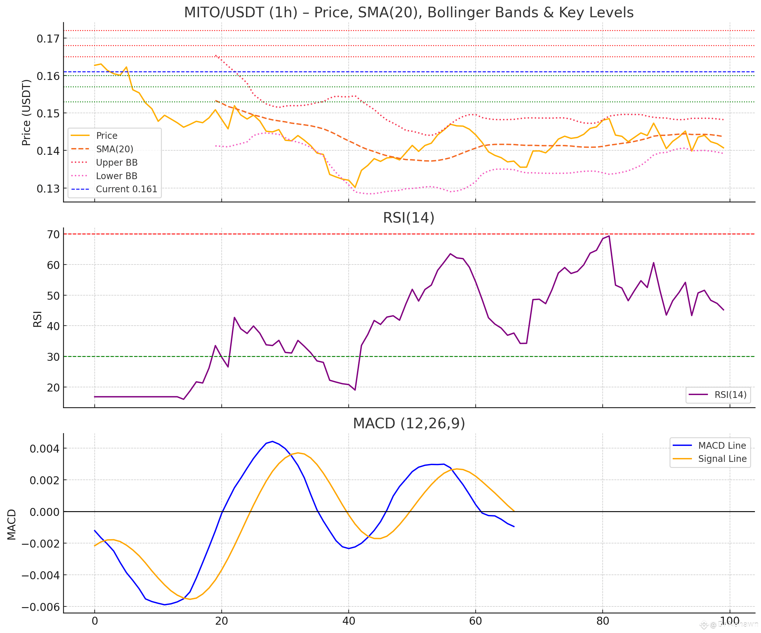Click the 60 tick on the bottom x-axis

[x=475, y=621]
